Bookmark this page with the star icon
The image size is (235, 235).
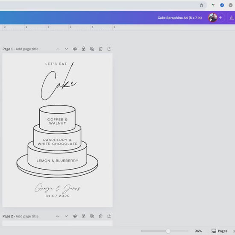pyautogui.click(x=201, y=5)
